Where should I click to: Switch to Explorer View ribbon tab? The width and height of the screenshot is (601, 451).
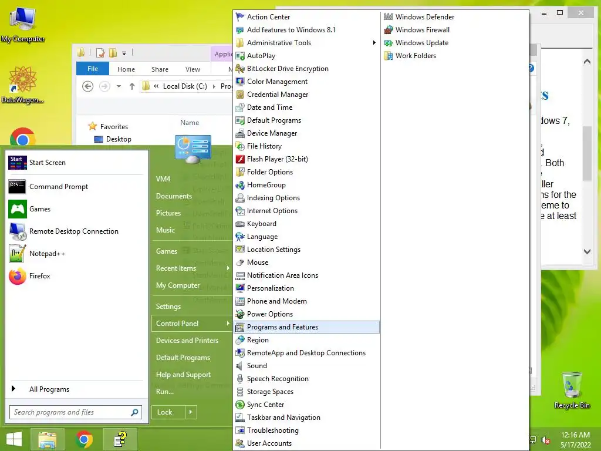(x=193, y=69)
